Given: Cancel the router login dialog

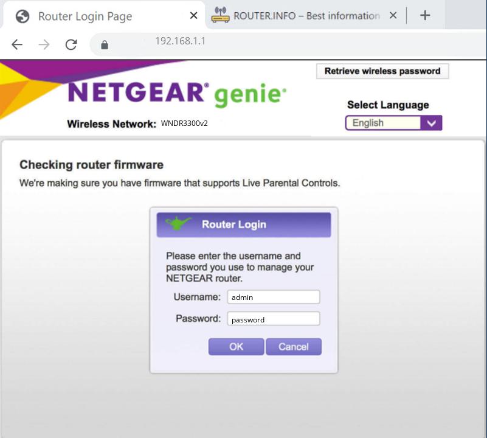Looking at the screenshot, I should point(294,347).
